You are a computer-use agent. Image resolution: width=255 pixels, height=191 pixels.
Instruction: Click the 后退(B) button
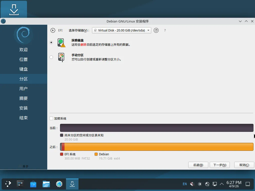(198, 165)
